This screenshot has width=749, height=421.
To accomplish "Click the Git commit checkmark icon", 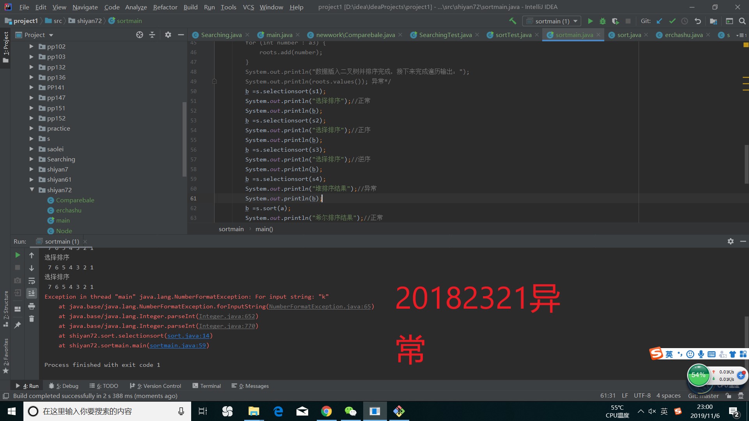I will (672, 21).
